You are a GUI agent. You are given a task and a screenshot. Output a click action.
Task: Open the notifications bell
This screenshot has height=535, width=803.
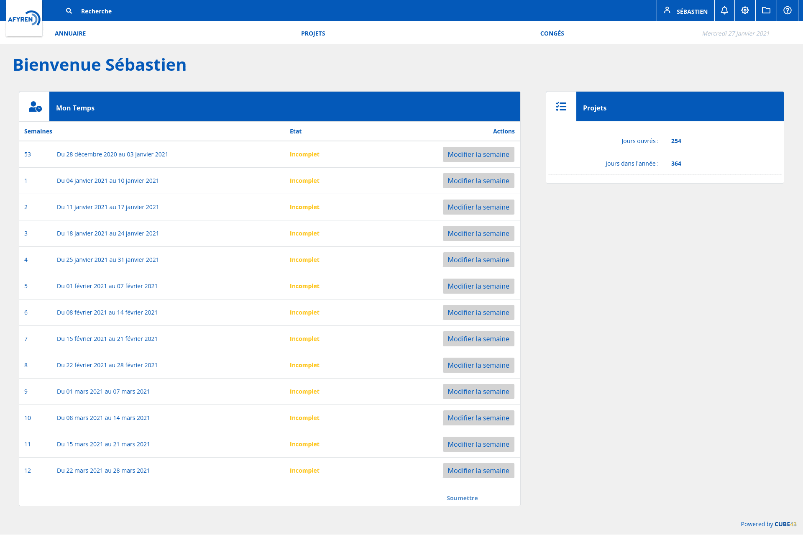pyautogui.click(x=724, y=10)
